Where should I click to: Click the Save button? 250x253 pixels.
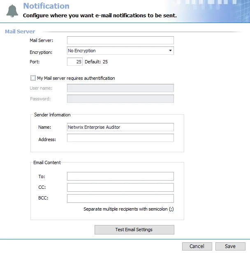[x=230, y=246]
